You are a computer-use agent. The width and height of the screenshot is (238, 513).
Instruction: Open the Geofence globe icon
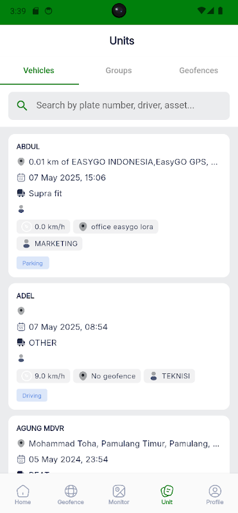pos(71,491)
